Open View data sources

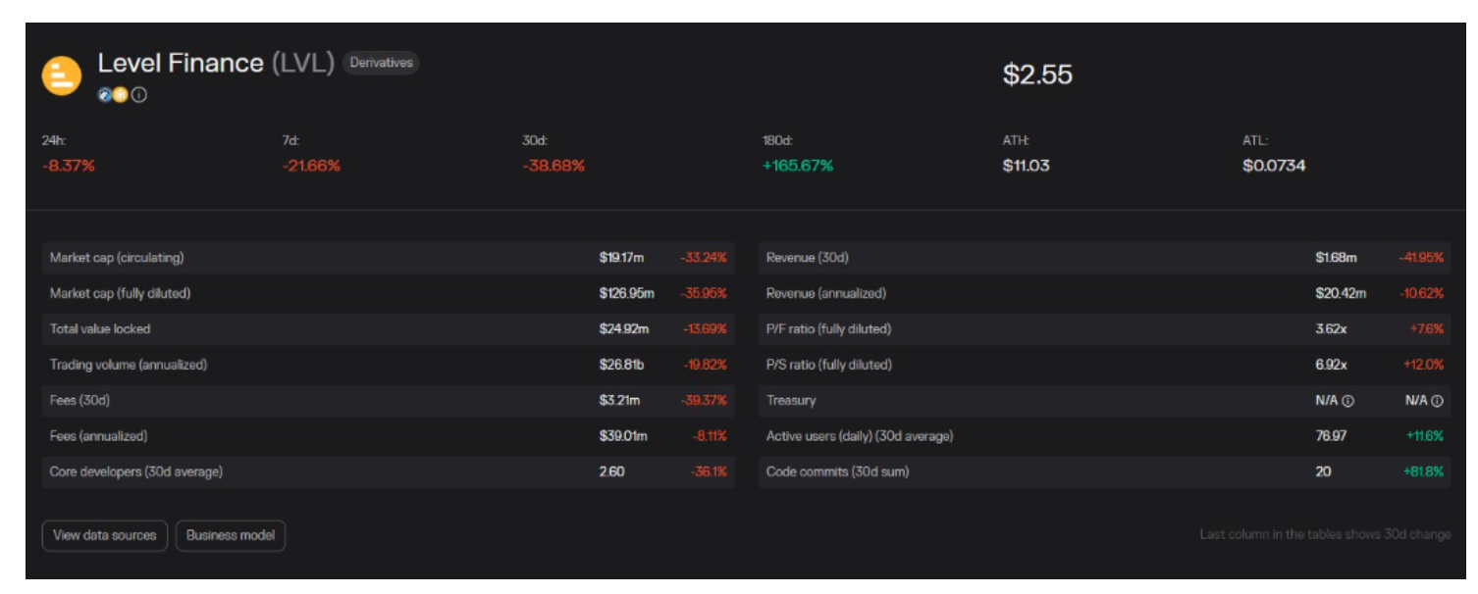coord(105,536)
